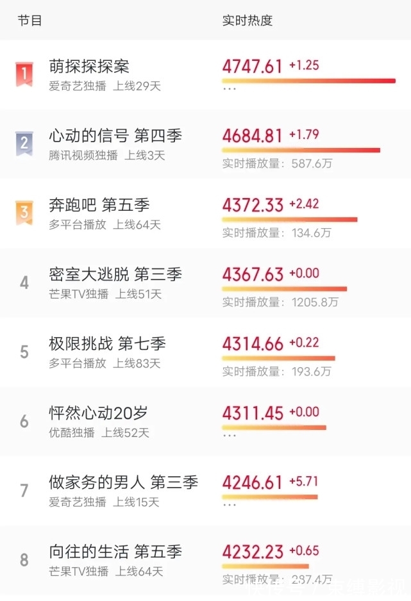
Task: Click the orange #3 rank badge
Action: 24,211
